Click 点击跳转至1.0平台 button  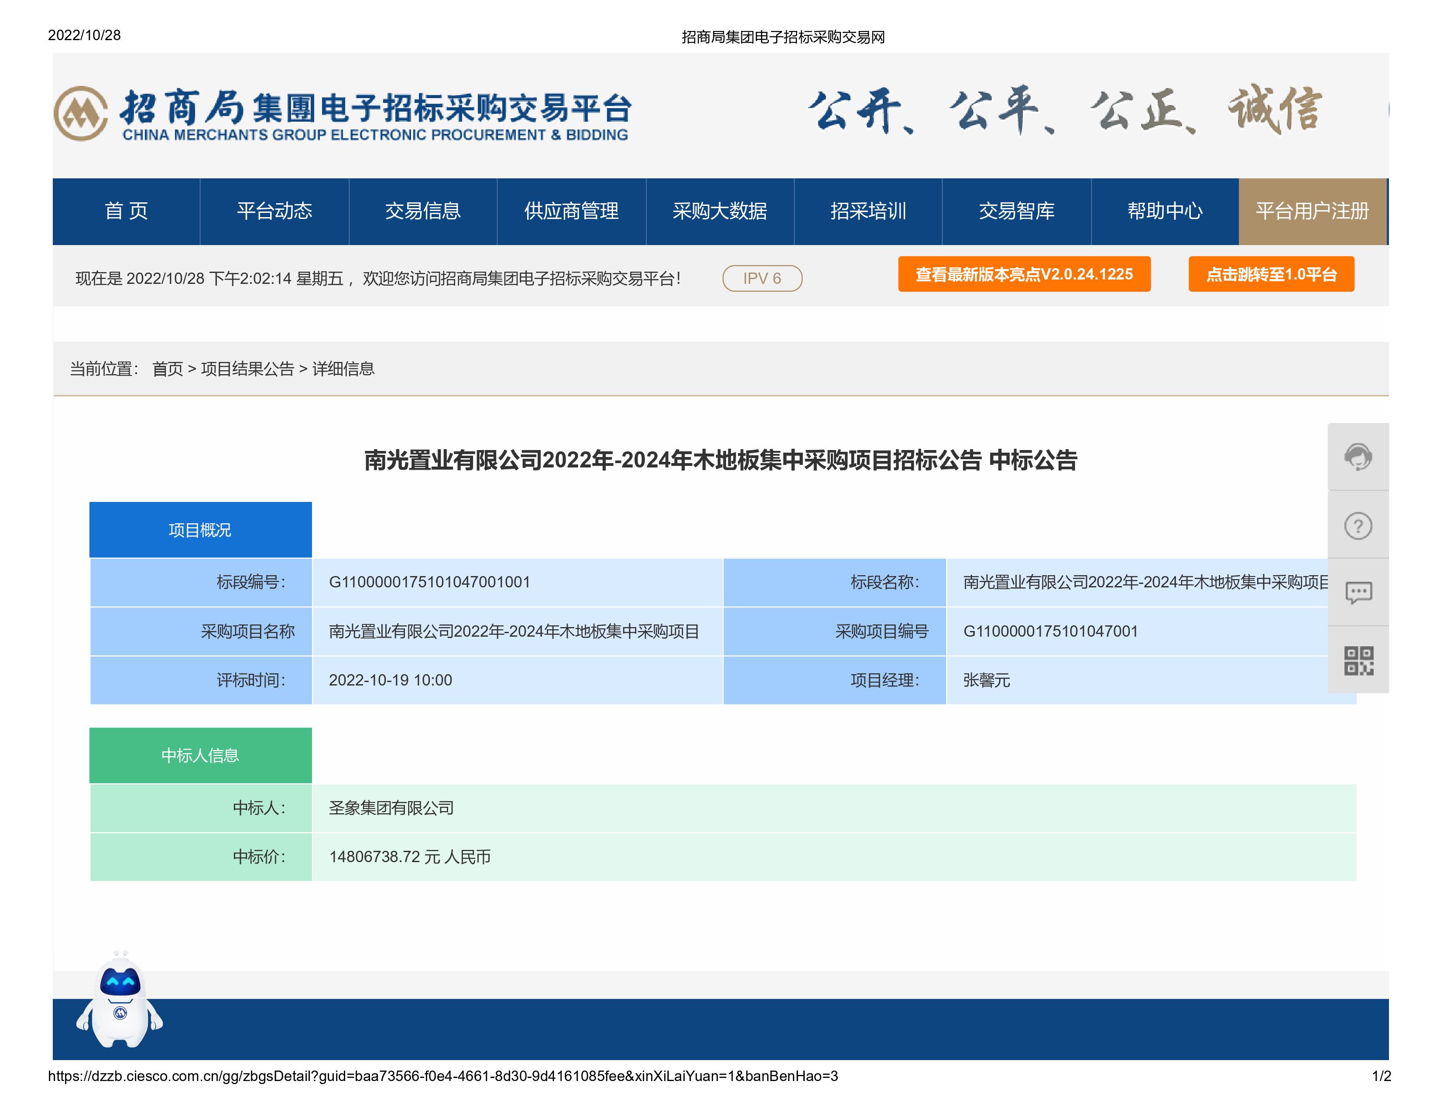(1271, 274)
